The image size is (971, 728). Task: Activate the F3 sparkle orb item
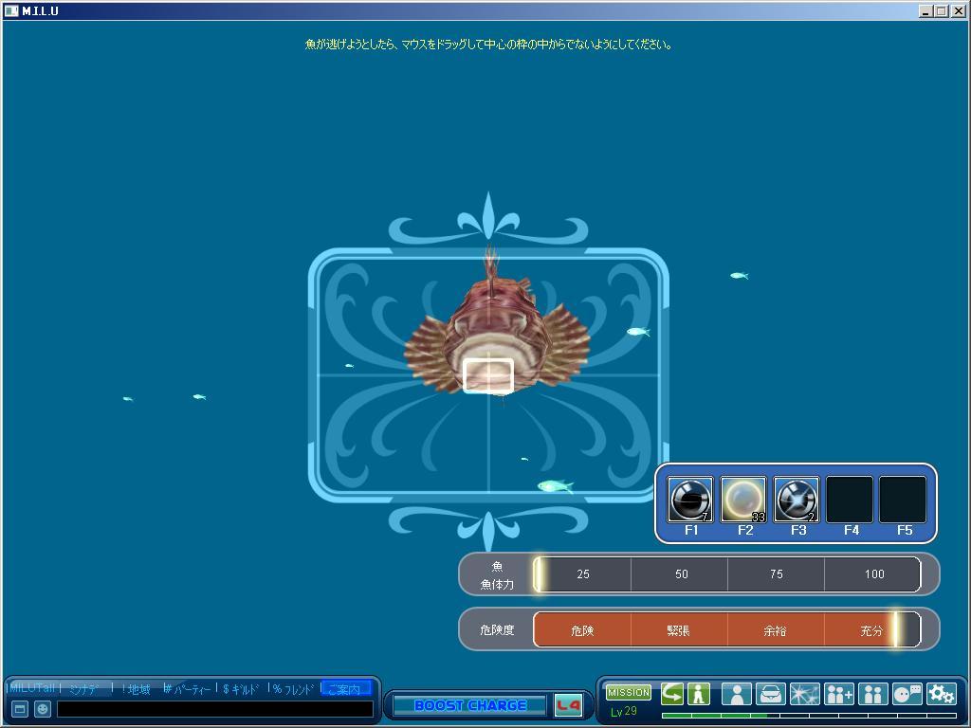pos(797,500)
